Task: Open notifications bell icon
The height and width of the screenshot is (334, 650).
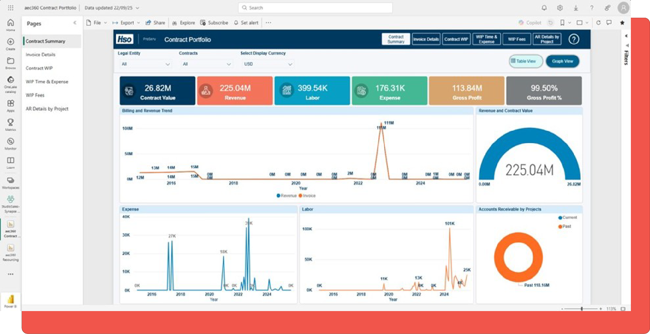Action: click(544, 8)
